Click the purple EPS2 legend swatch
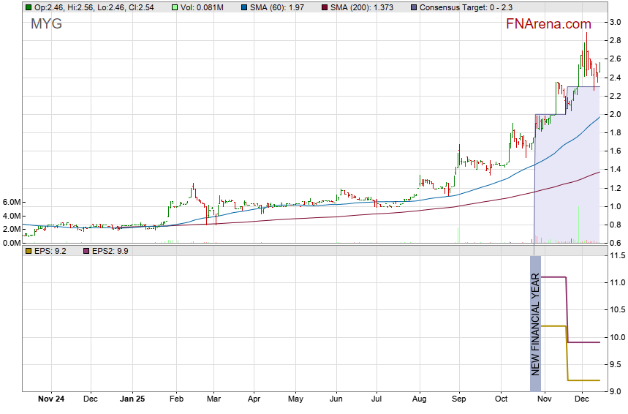 (86, 251)
